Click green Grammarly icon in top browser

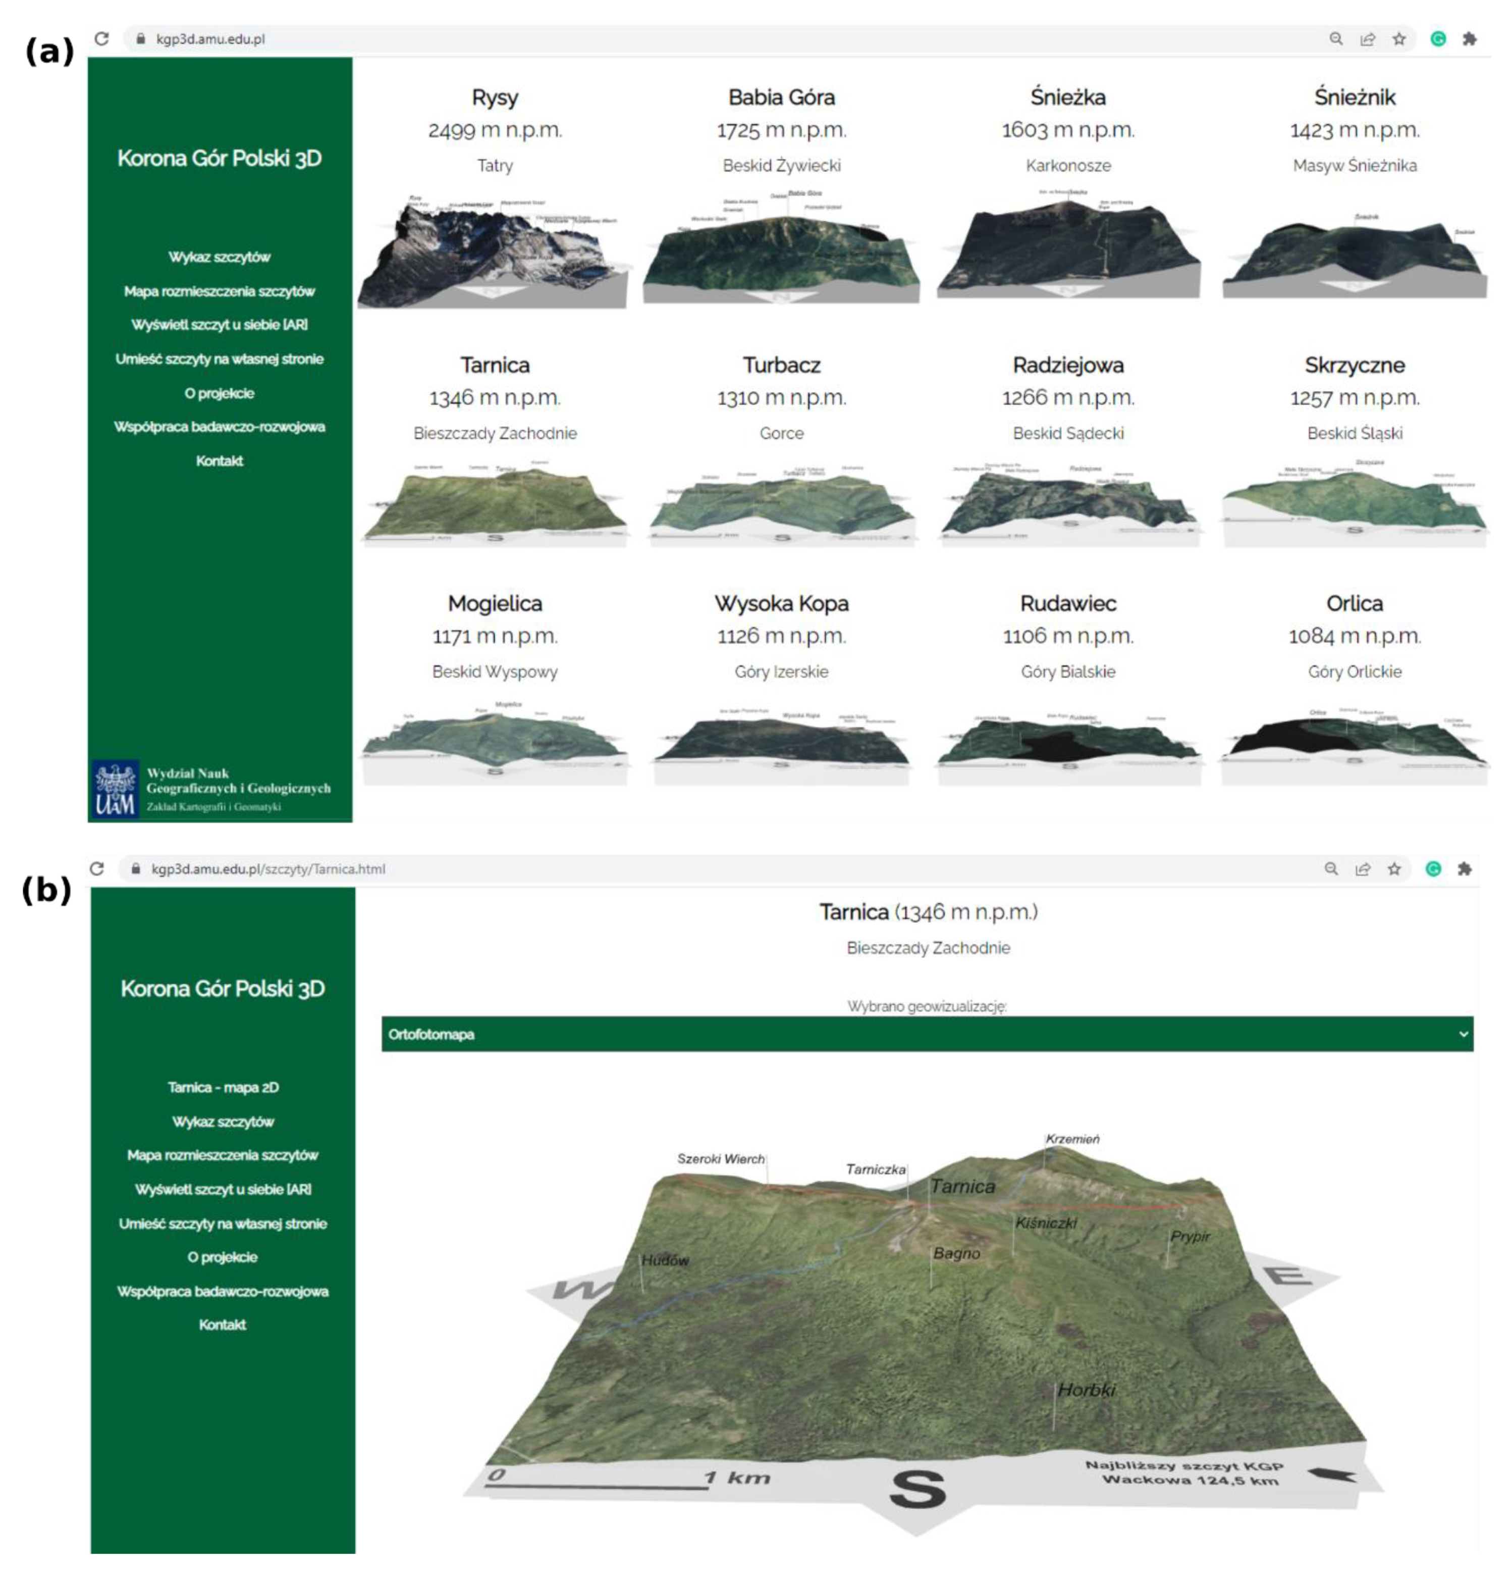(1438, 39)
